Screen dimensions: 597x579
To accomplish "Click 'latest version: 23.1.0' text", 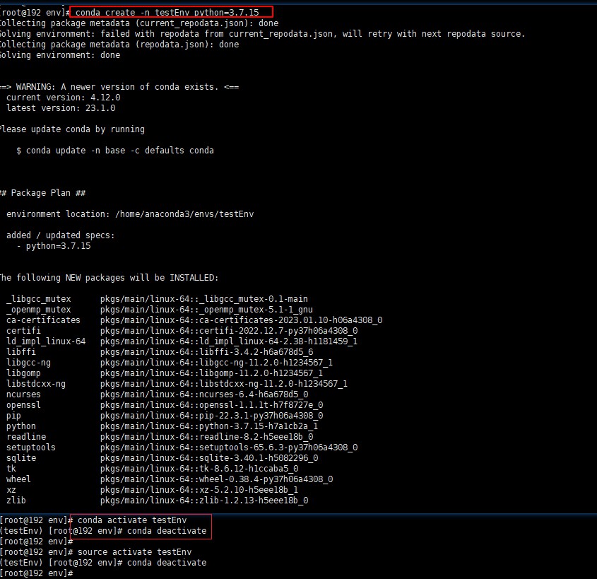I will pos(61,108).
